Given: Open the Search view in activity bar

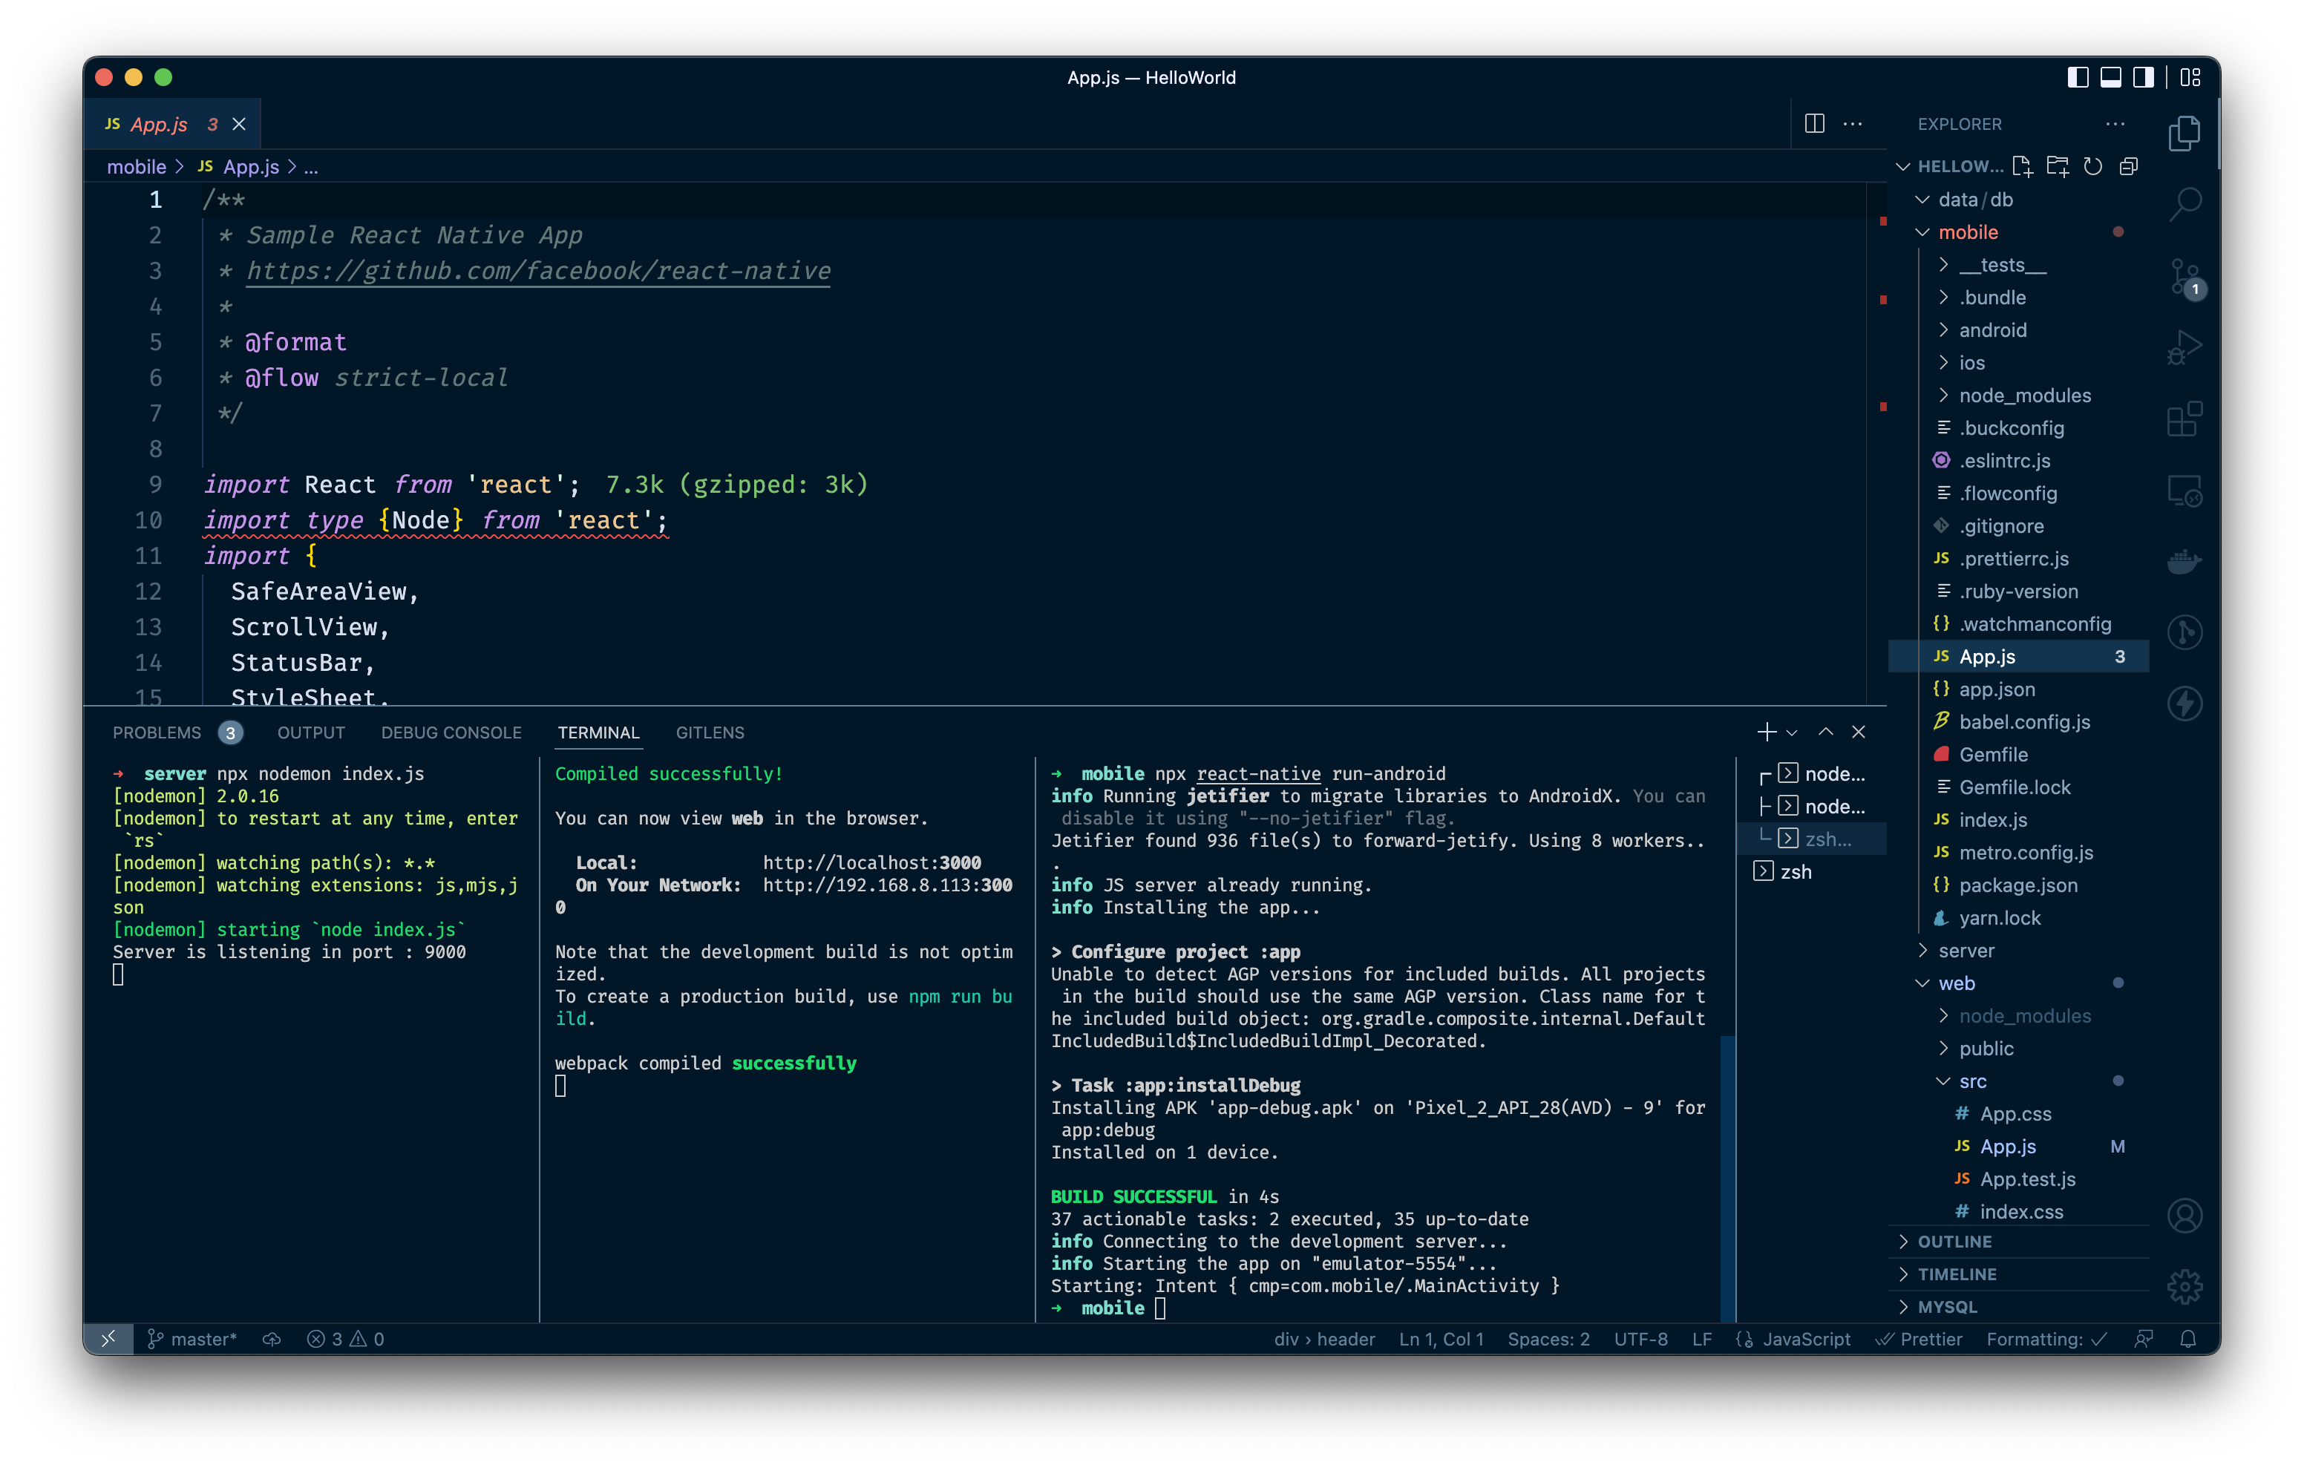Looking at the screenshot, I should pyautogui.click(x=2184, y=203).
